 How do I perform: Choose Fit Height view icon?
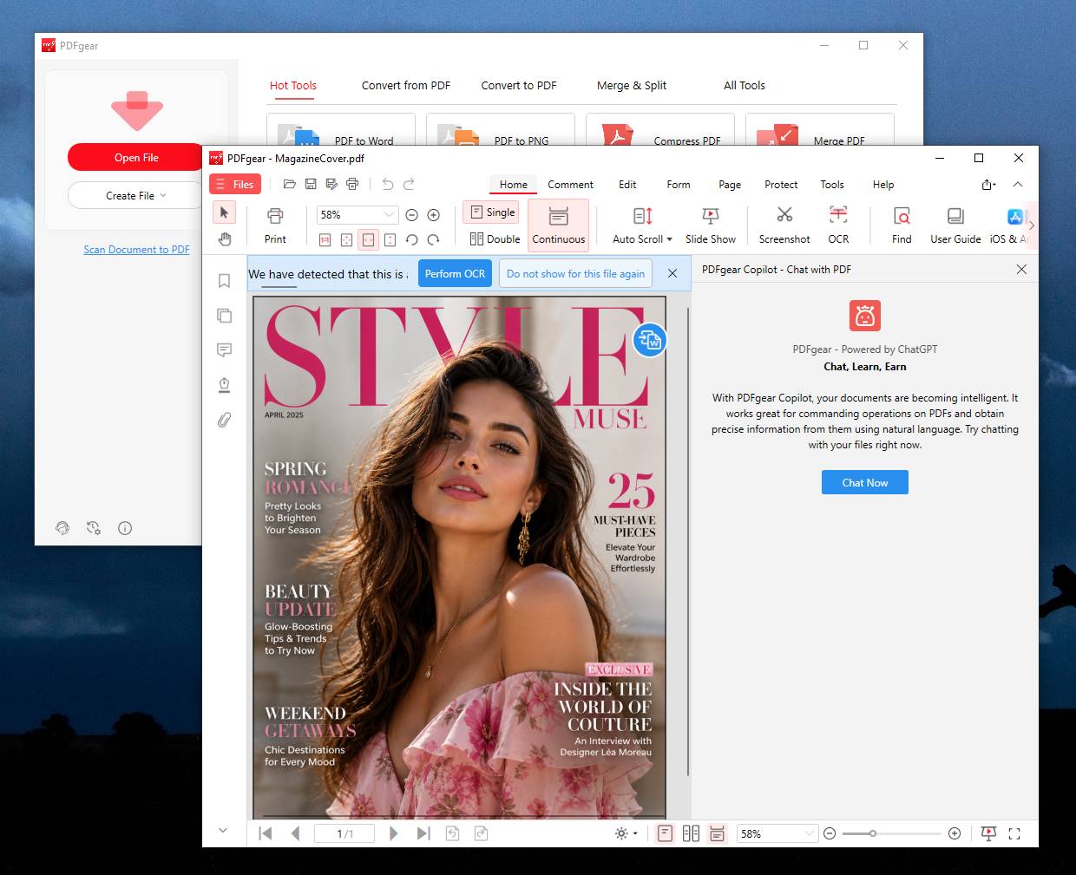pyautogui.click(x=390, y=240)
